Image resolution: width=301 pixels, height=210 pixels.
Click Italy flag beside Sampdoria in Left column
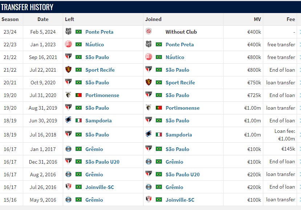pos(78,121)
